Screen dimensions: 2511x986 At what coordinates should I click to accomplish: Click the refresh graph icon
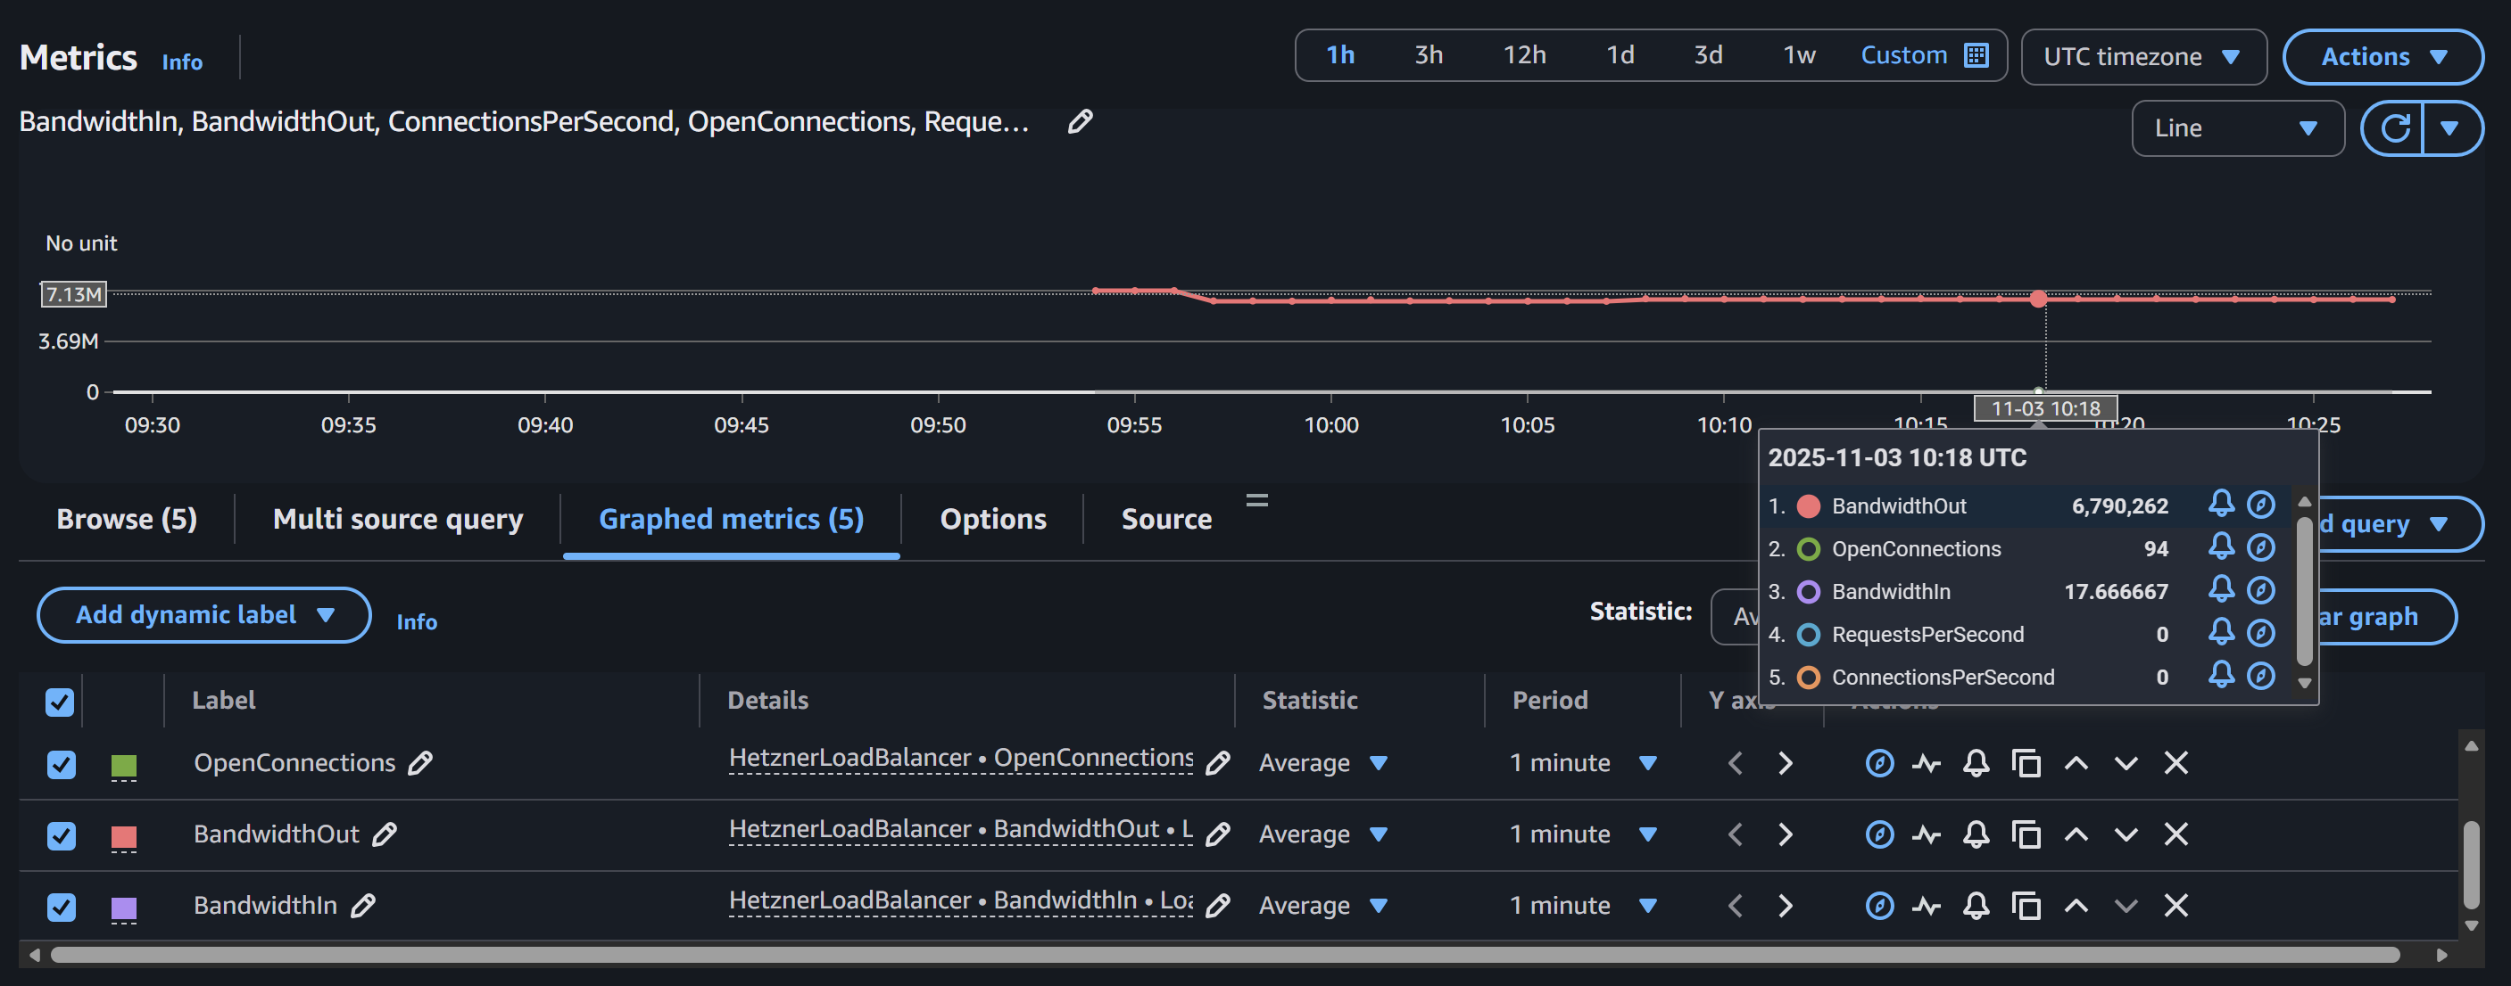pos(2394,128)
